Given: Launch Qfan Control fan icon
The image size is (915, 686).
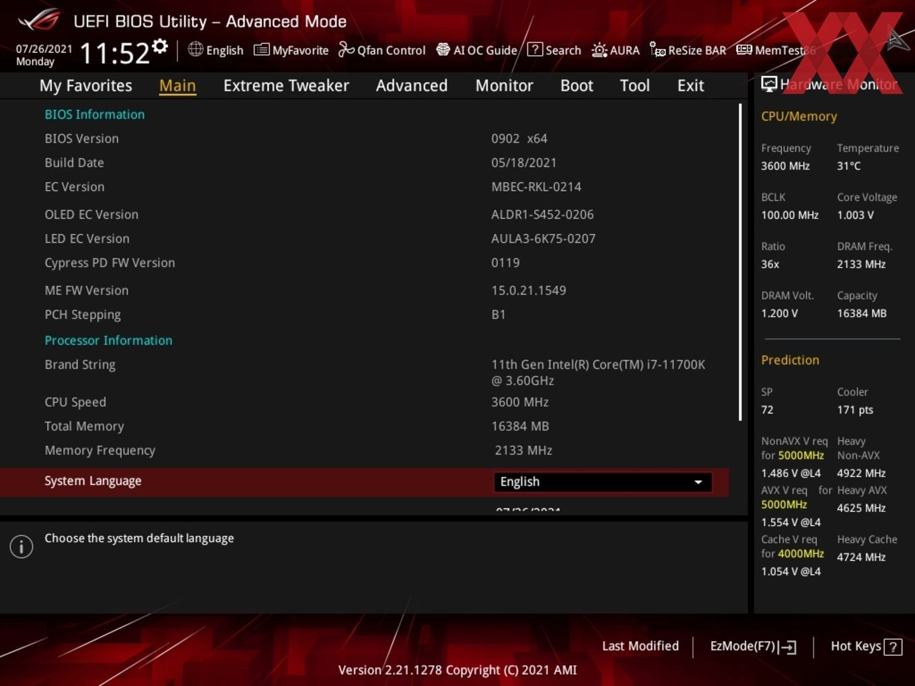Looking at the screenshot, I should click(346, 49).
